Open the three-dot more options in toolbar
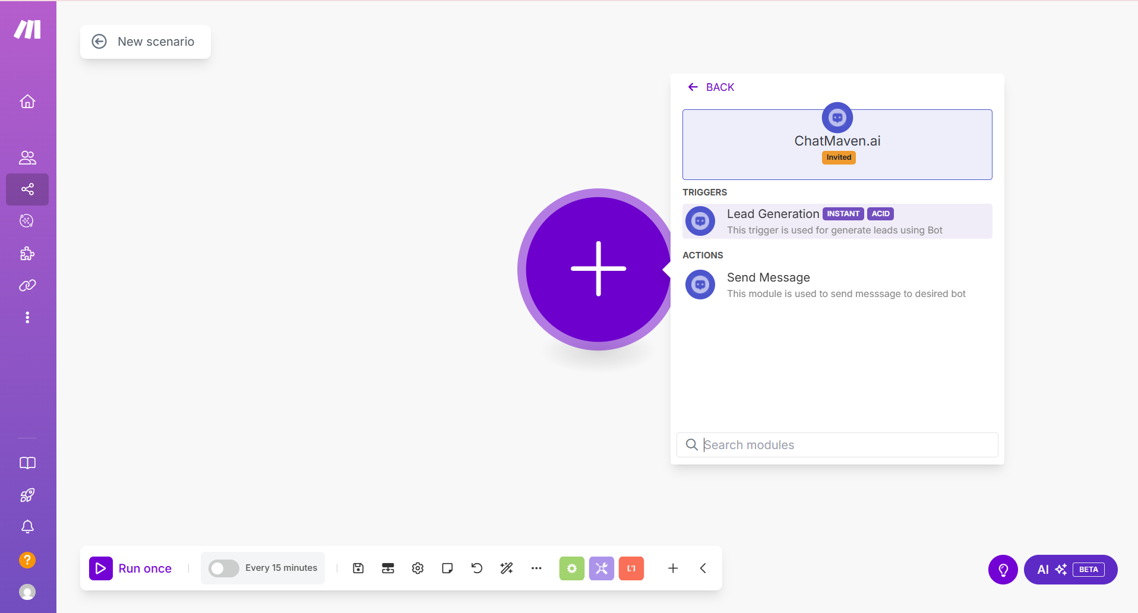Screen dimensions: 1138x613 point(536,568)
